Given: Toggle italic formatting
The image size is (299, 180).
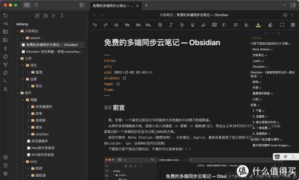Looking at the screenshot, I should tap(171, 25).
